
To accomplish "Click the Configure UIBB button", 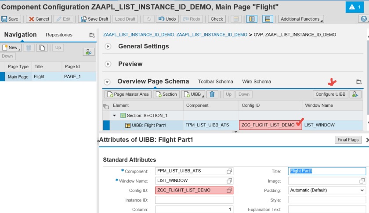I will click(330, 94).
